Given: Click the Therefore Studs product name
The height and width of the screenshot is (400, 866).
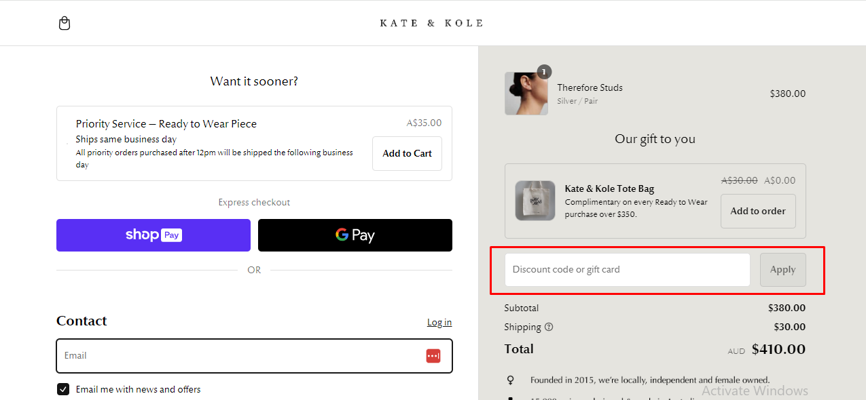Looking at the screenshot, I should (x=590, y=87).
